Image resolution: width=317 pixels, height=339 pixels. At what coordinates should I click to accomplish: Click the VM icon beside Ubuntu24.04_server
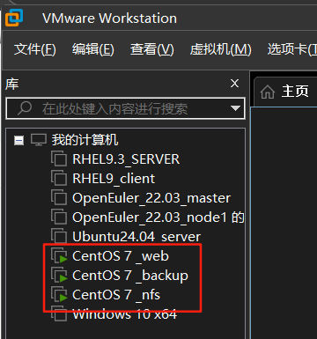[59, 236]
